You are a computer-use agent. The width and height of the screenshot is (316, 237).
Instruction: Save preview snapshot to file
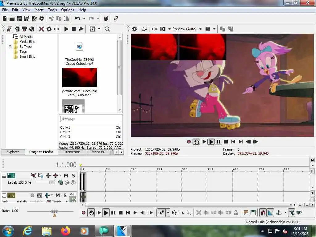230,29
